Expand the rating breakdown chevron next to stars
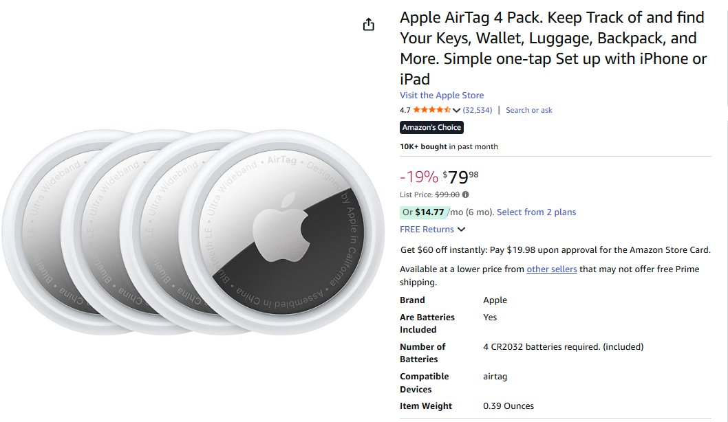 456,110
